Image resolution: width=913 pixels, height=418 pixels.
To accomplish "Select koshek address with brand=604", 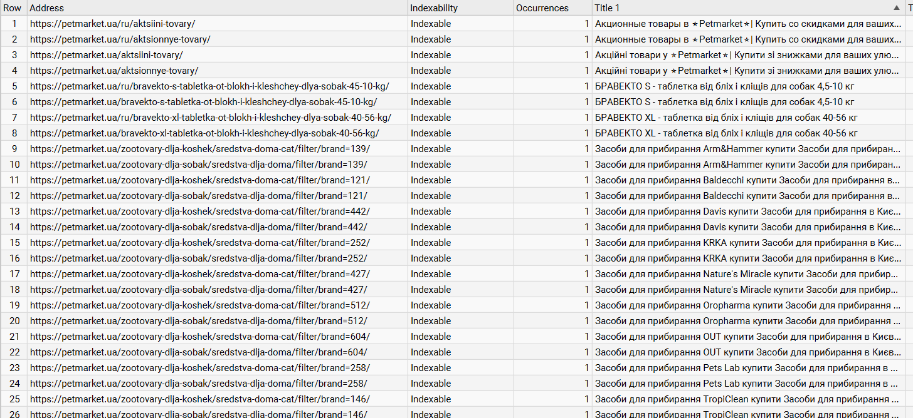I will click(199, 337).
